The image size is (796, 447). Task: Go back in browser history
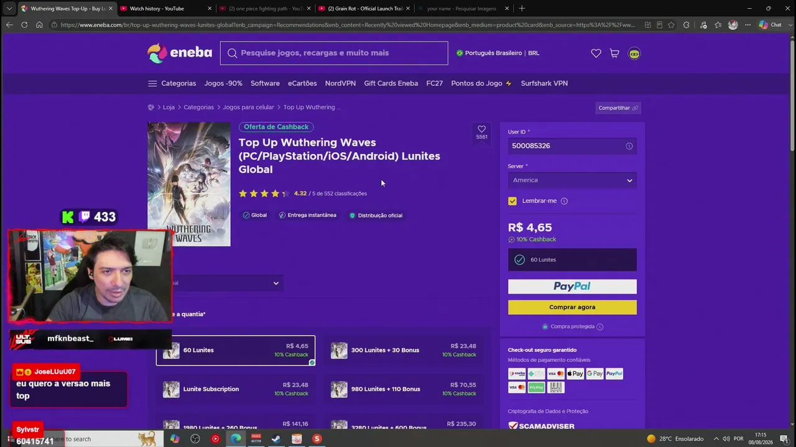[9, 25]
